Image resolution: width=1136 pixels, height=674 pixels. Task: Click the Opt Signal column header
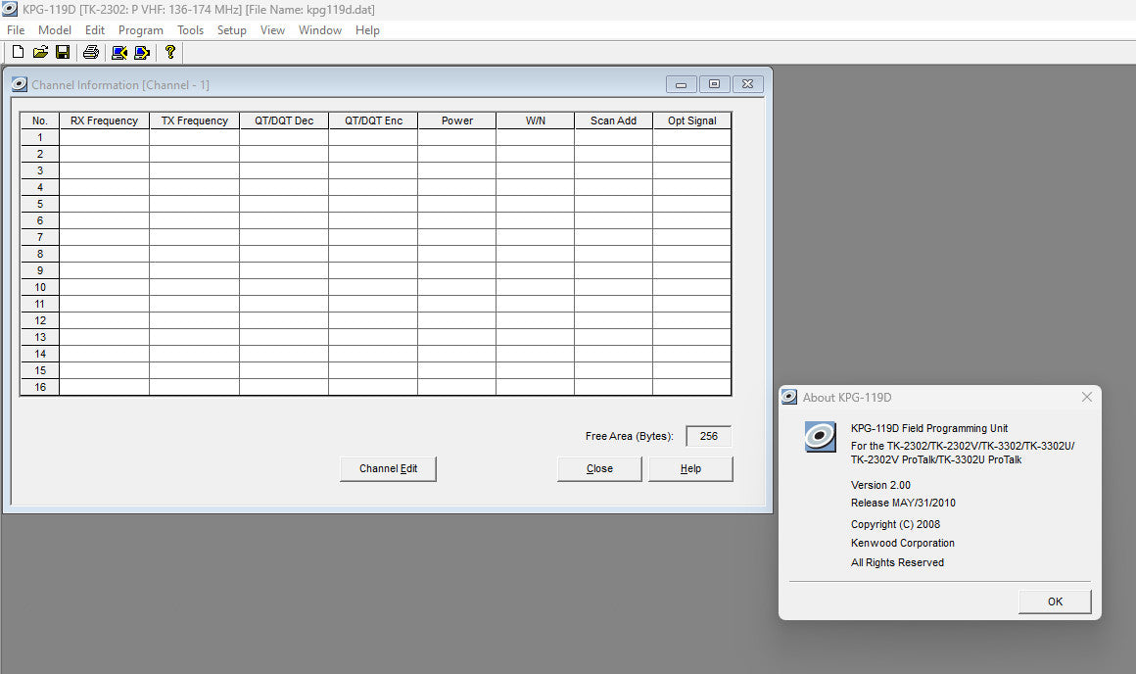coord(692,120)
